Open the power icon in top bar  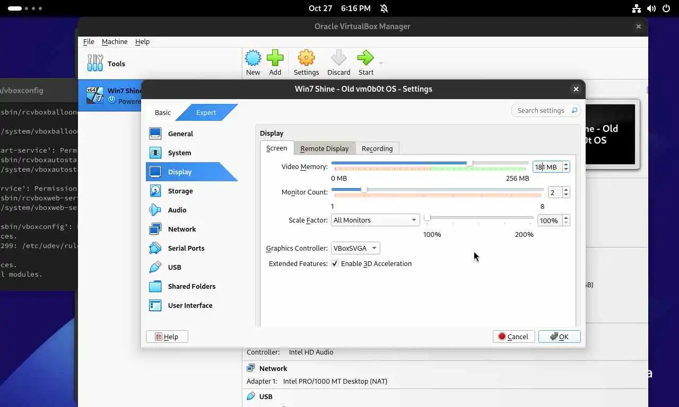(666, 8)
